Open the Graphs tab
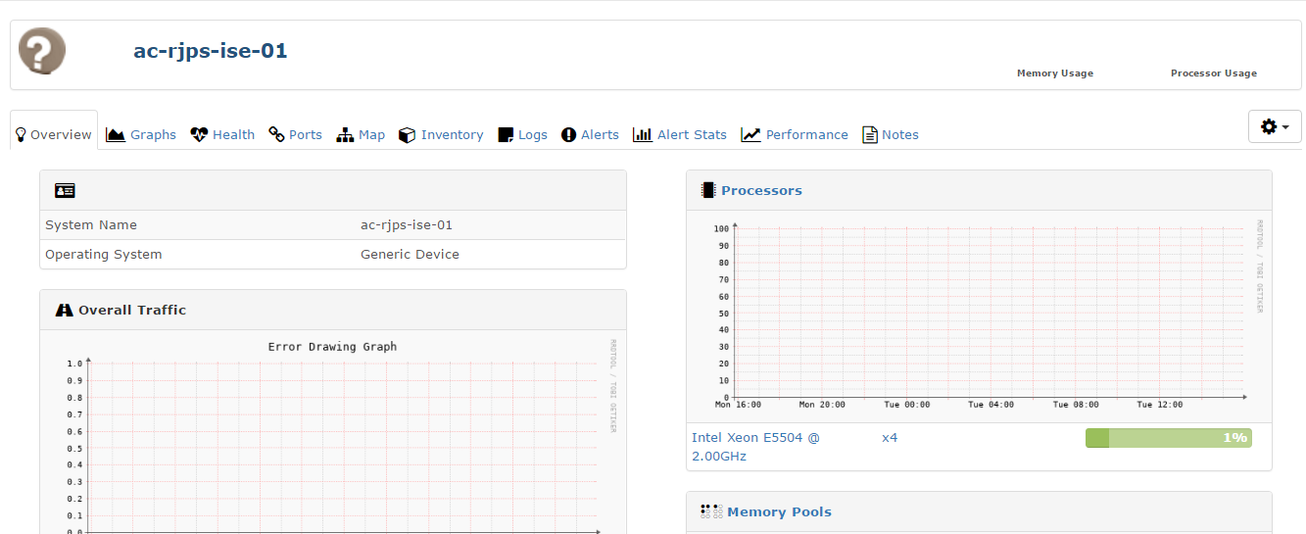The height and width of the screenshot is (534, 1306). coord(141,134)
